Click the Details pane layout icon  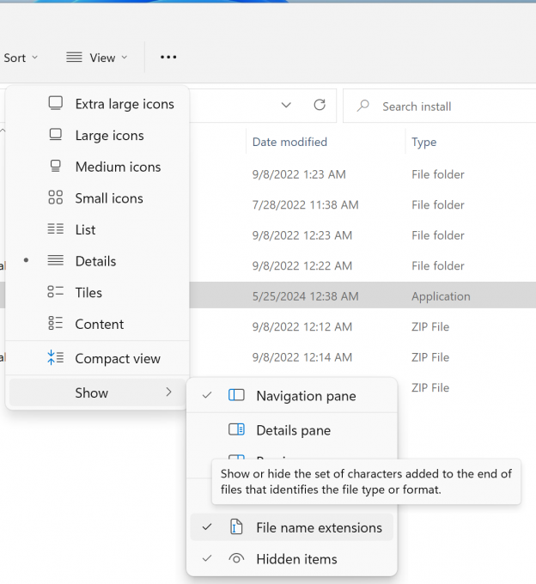pos(236,429)
